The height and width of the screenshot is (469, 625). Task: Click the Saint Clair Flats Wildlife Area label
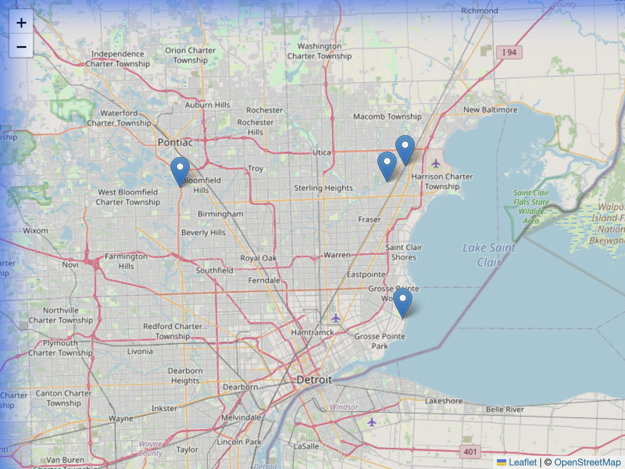[x=531, y=206]
